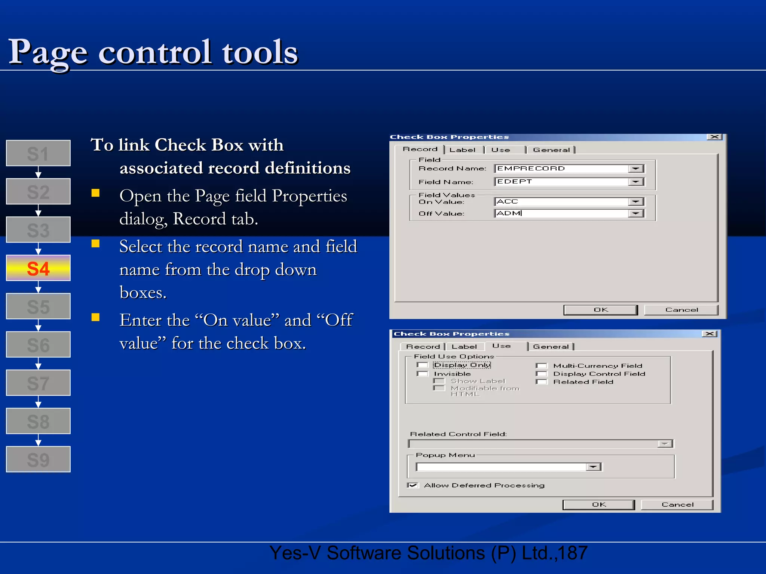Expand the Record Name dropdown arrow
The height and width of the screenshot is (574, 766).
click(x=635, y=169)
